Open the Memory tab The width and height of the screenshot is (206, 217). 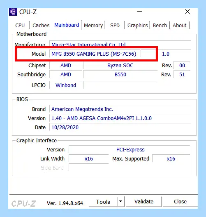pos(93,26)
